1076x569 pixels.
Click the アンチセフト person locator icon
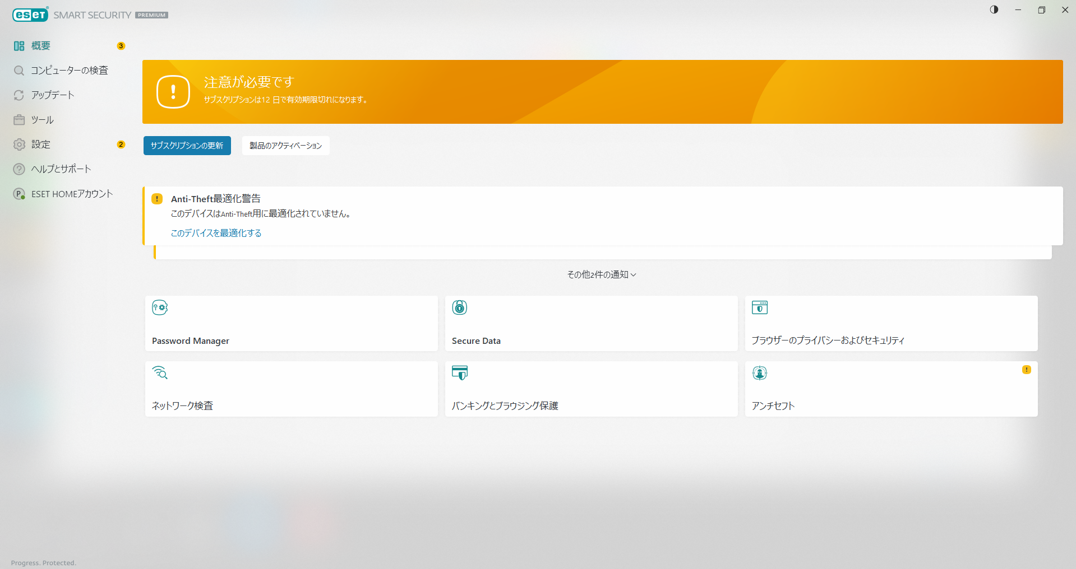point(760,373)
